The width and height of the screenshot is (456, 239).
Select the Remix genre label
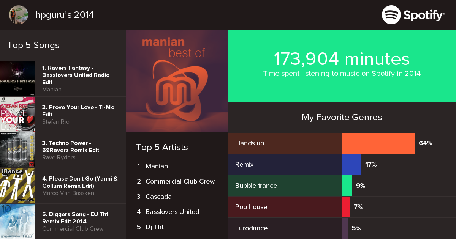(x=244, y=165)
